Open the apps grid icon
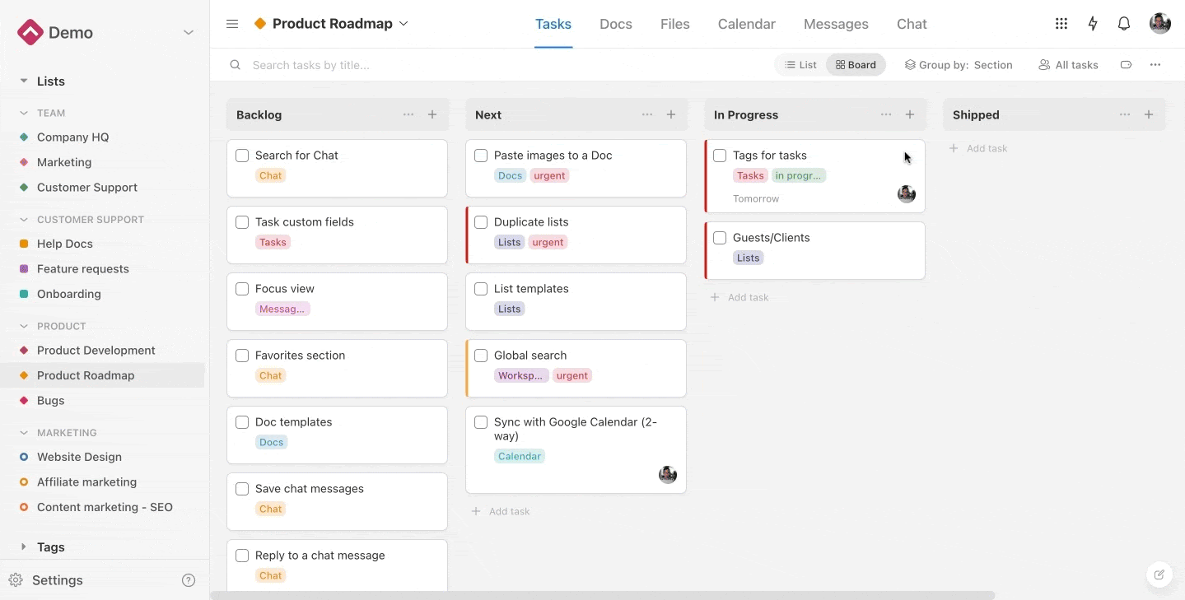The image size is (1185, 600). [1061, 24]
